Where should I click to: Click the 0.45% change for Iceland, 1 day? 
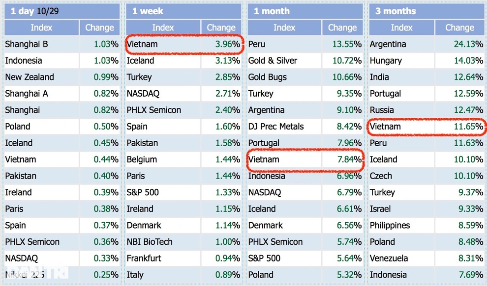(x=106, y=143)
